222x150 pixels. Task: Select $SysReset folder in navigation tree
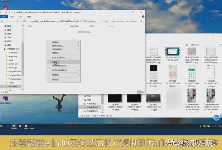point(13,52)
